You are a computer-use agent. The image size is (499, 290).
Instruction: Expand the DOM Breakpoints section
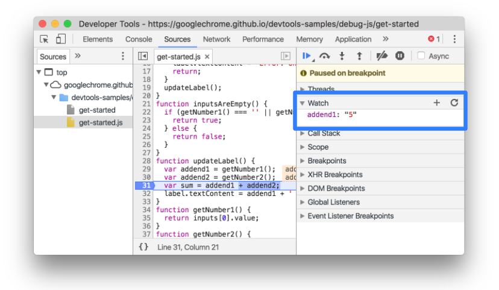coord(303,189)
